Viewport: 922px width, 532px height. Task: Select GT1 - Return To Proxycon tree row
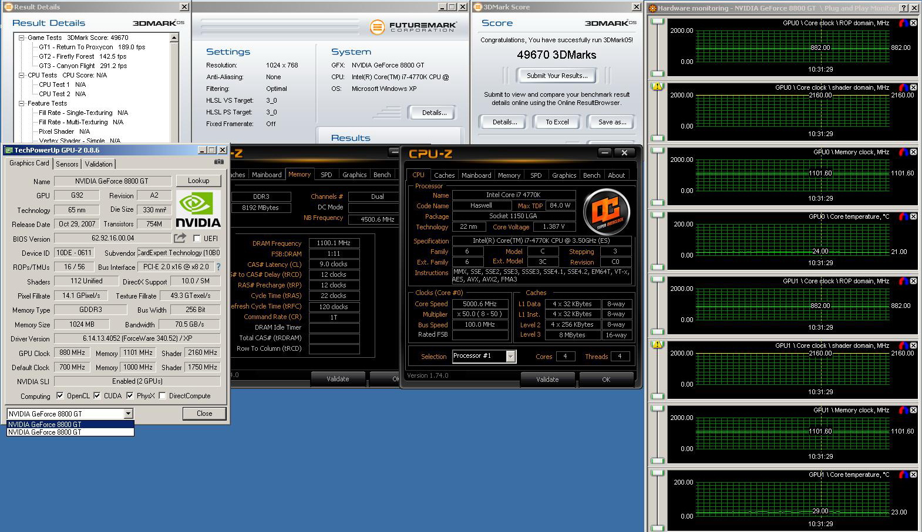pos(92,47)
